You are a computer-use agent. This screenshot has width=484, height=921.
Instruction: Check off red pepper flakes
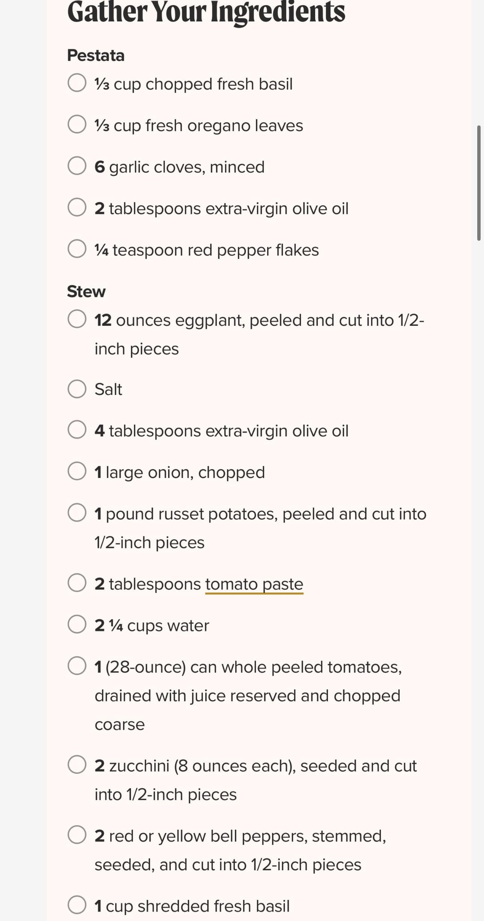tap(77, 249)
